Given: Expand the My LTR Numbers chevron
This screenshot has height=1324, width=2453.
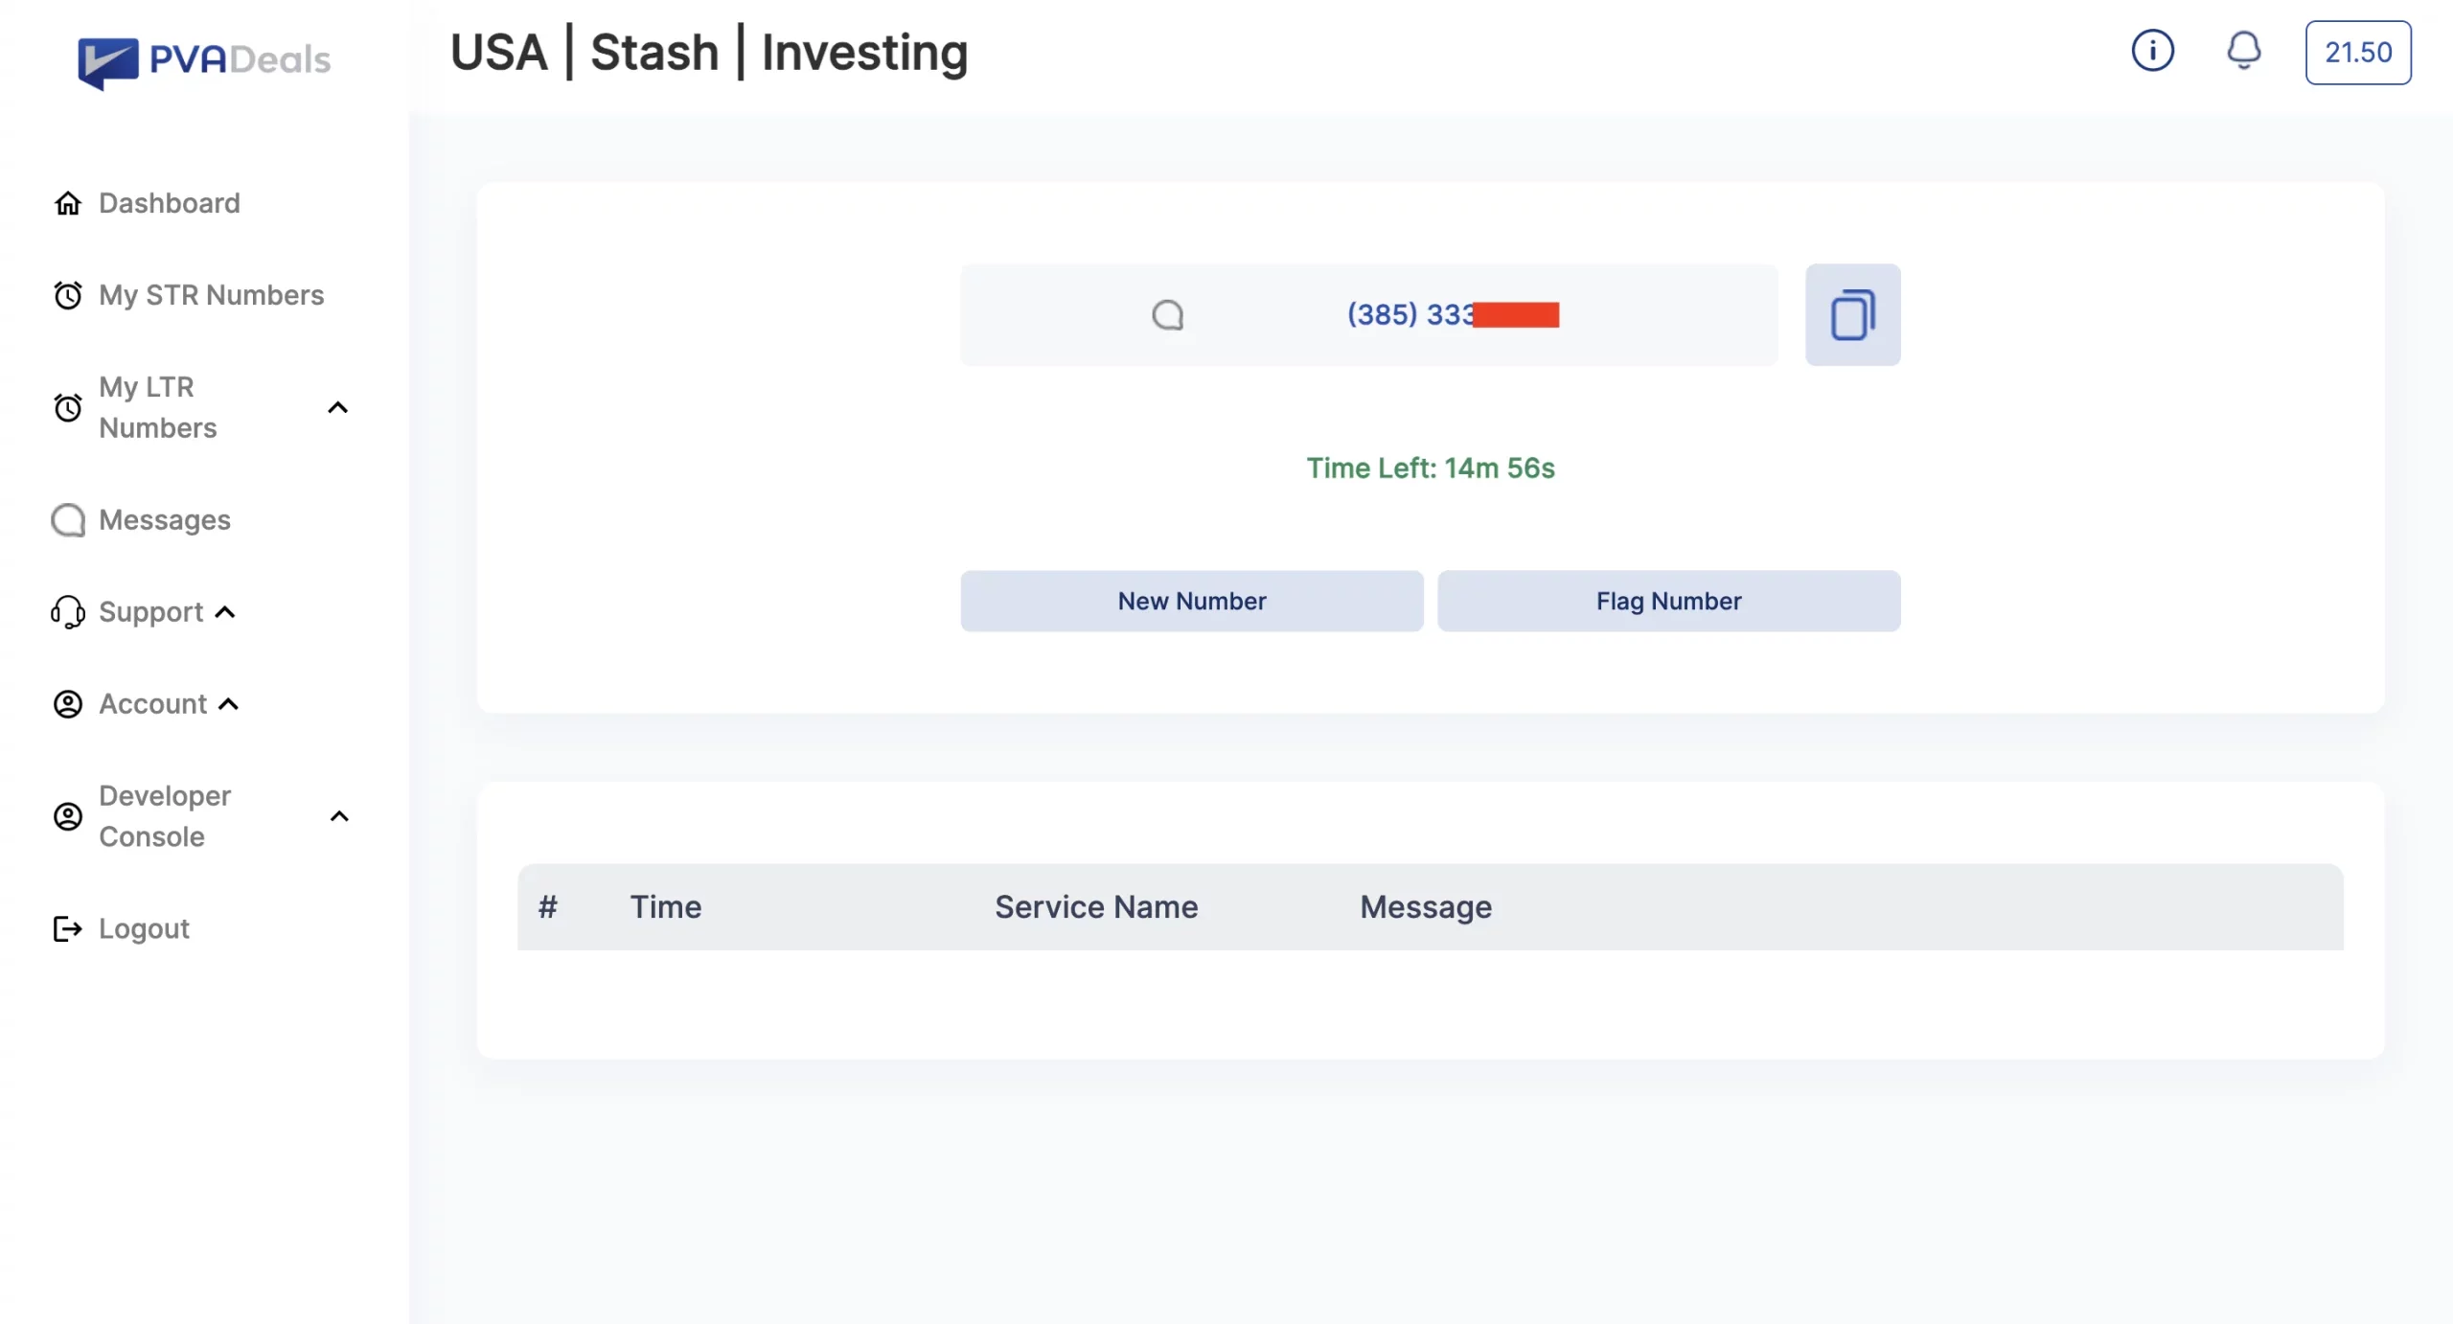Looking at the screenshot, I should 338,408.
